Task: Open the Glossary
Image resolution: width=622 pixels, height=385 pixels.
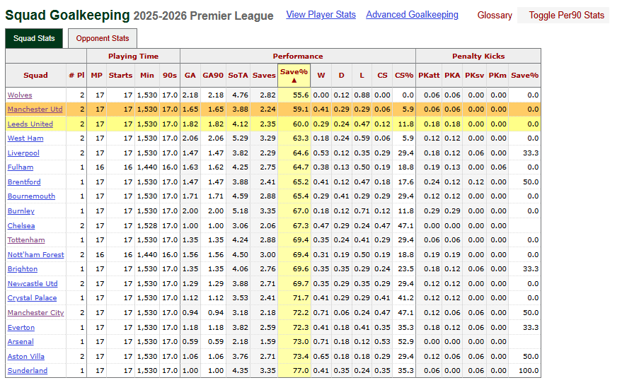Action: click(495, 15)
